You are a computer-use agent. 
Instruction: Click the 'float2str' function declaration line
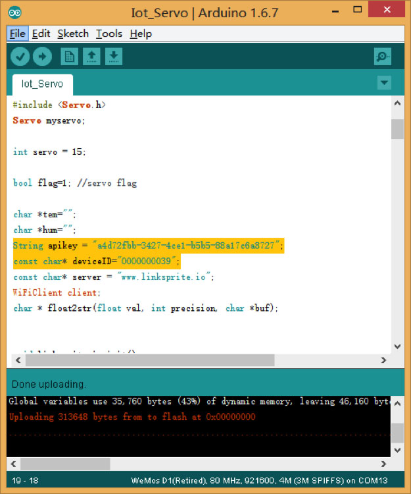pos(145,308)
